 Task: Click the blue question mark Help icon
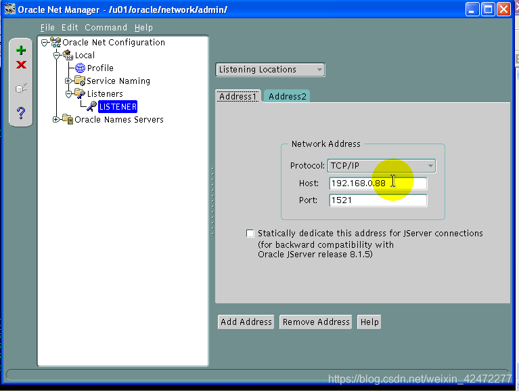21,113
